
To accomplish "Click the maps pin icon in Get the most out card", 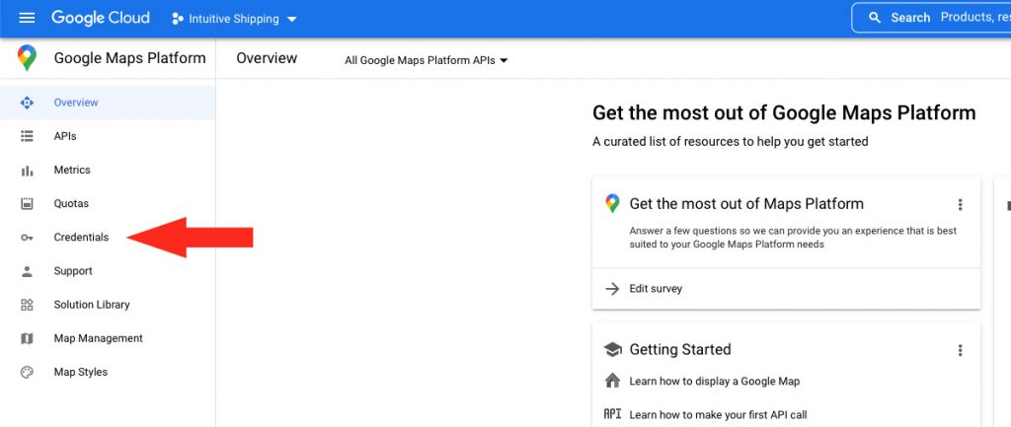I will click(612, 203).
